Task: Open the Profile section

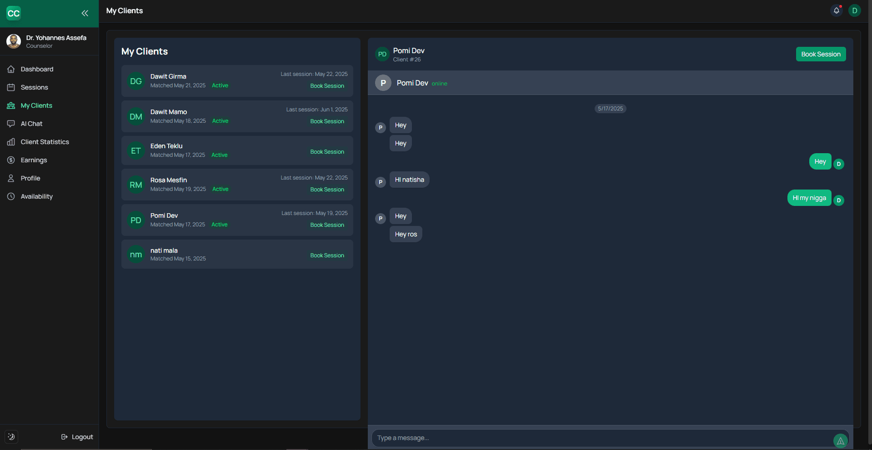Action: click(x=30, y=178)
